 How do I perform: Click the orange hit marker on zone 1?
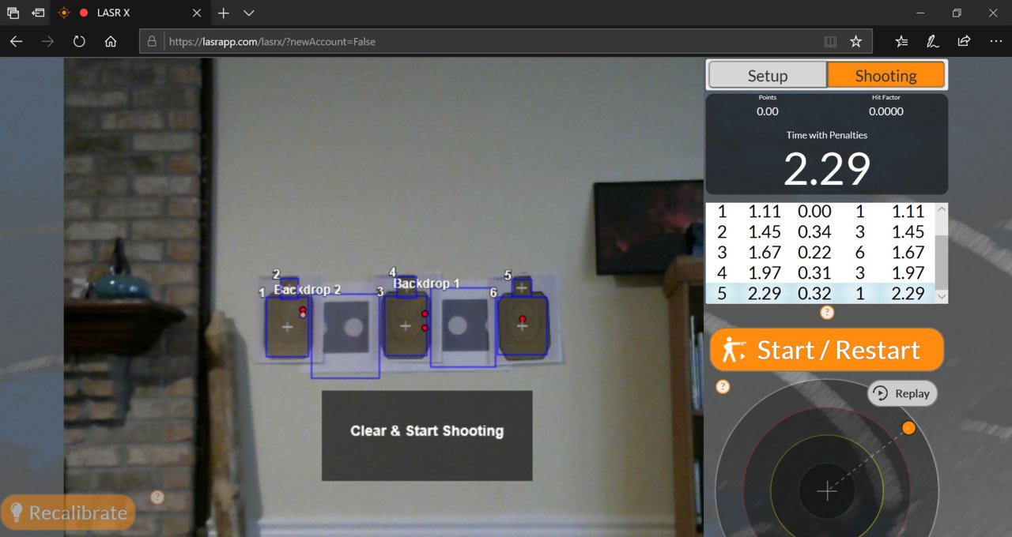click(x=303, y=315)
